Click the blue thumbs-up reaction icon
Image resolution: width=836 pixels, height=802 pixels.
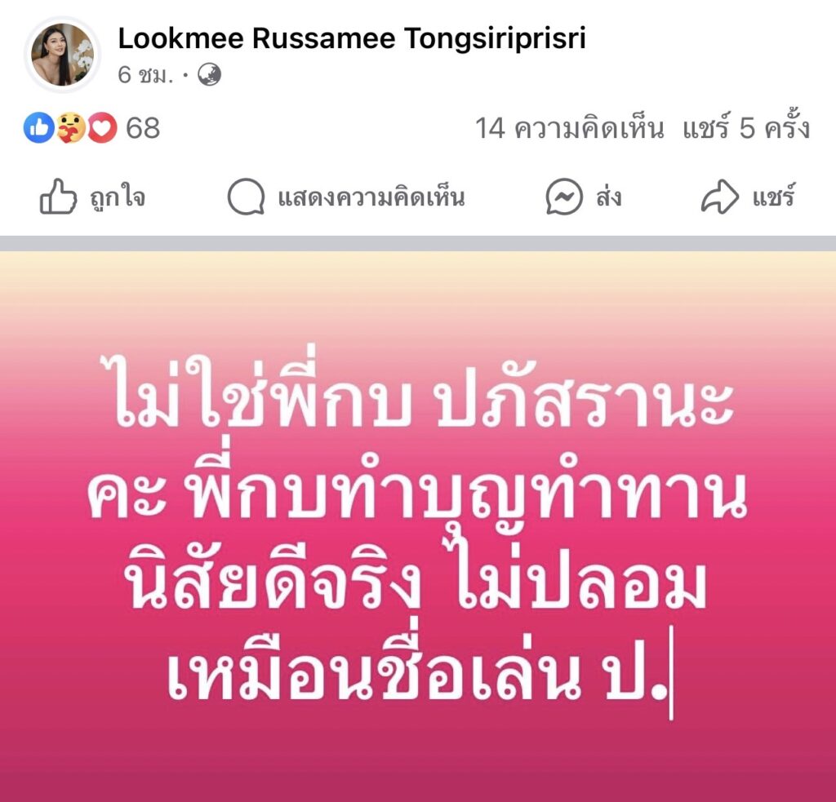(39, 128)
